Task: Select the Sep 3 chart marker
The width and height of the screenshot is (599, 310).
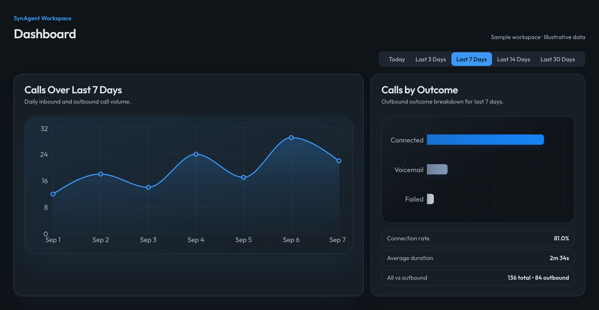Action: 148,188
